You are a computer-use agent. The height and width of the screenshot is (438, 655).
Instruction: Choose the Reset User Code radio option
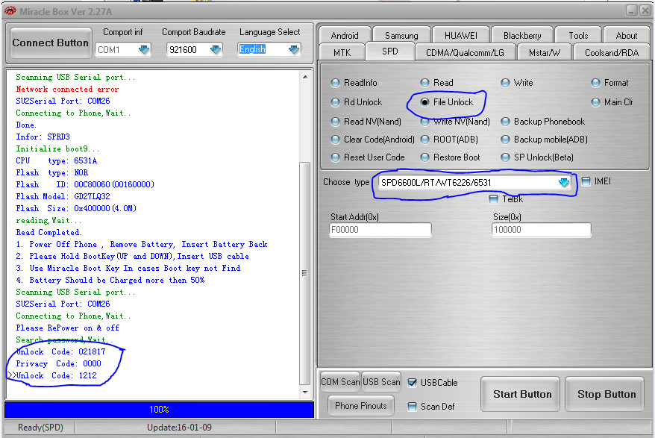(368, 157)
